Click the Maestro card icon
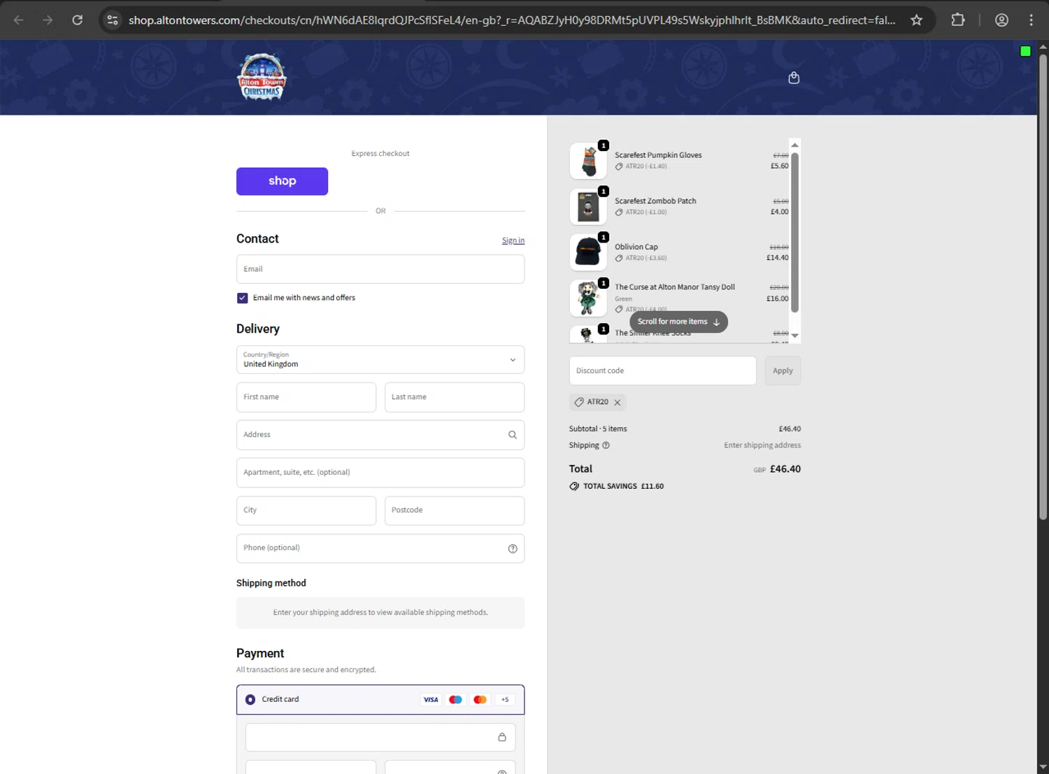 click(455, 699)
